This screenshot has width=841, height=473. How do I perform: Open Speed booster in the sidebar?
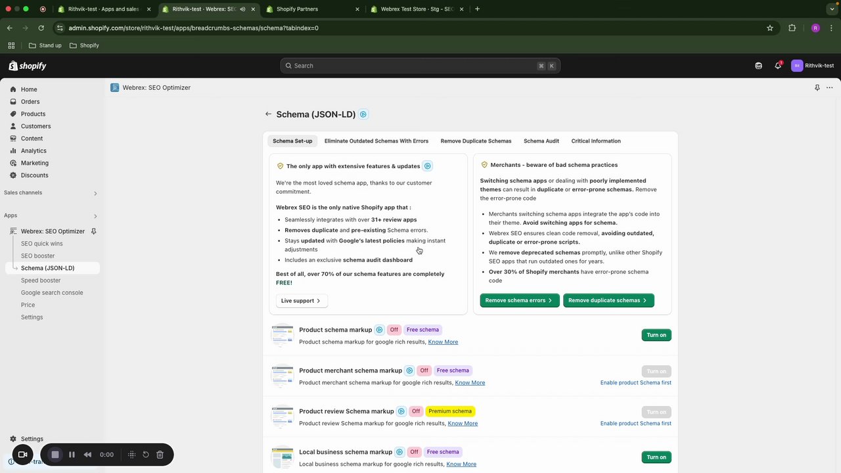(41, 281)
